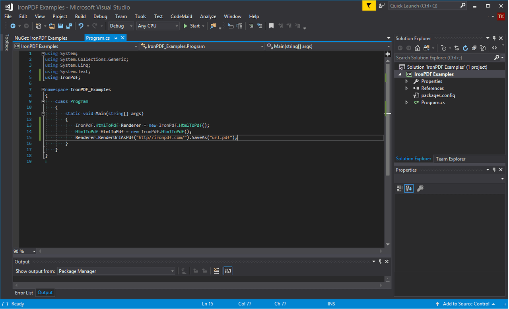Open the Build menu
The image size is (509, 309).
click(80, 16)
